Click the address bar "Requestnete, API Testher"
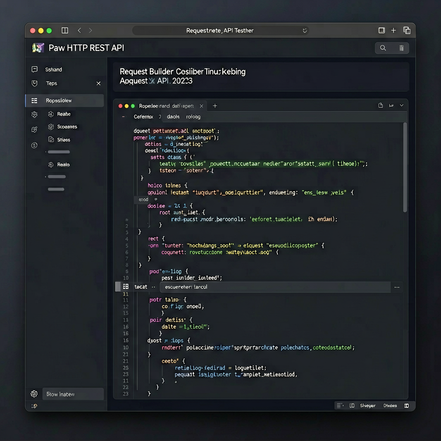Screen dimensions: 441x441 (220, 31)
